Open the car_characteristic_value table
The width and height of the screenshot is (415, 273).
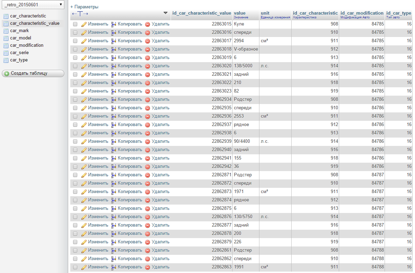click(35, 23)
